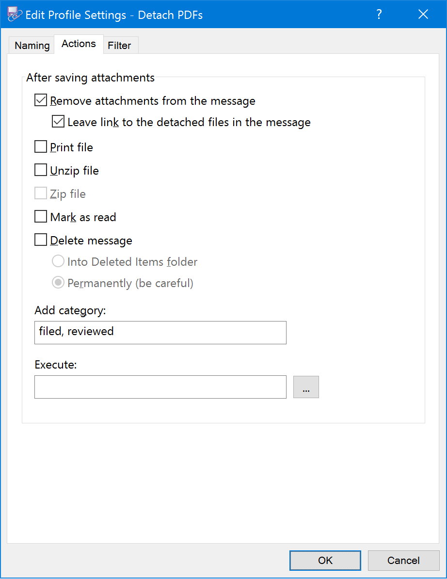Image resolution: width=447 pixels, height=579 pixels.
Task: Click the Add category: label
Action: (70, 310)
